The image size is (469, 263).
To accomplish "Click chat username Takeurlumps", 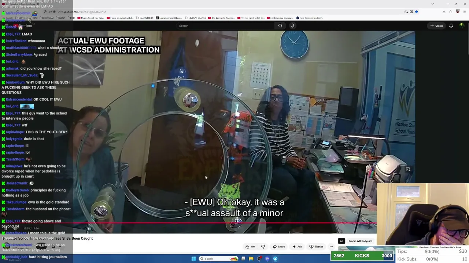I will (x=16, y=202).
